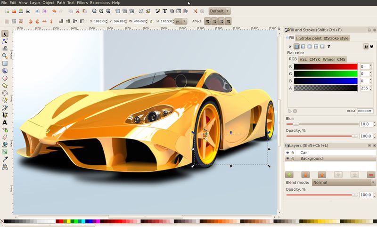Open the Extensions menu
This screenshot has width=377, height=227.
(x=100, y=3)
